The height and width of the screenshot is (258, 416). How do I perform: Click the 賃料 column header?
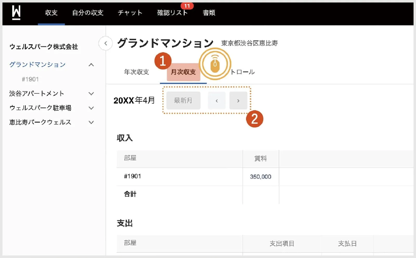click(261, 158)
